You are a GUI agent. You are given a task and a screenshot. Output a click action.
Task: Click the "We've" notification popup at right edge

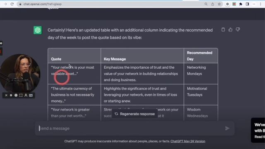click(x=258, y=130)
